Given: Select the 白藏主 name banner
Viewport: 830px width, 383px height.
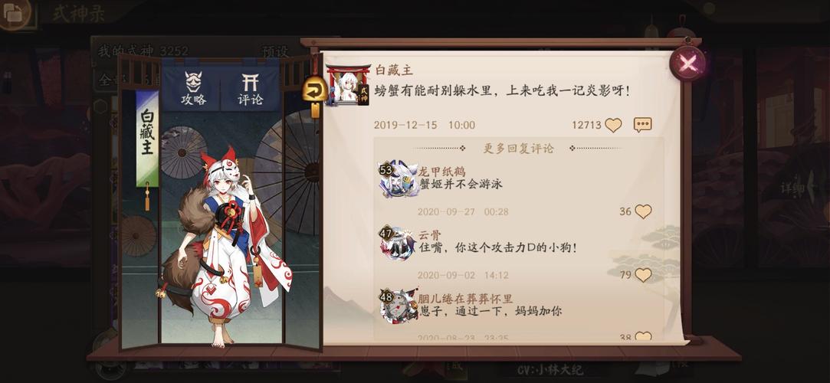Looking at the screenshot, I should click(147, 139).
